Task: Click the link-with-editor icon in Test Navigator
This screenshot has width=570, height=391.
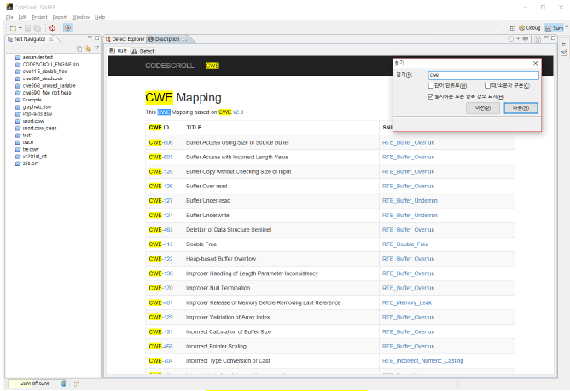Action: (88, 49)
